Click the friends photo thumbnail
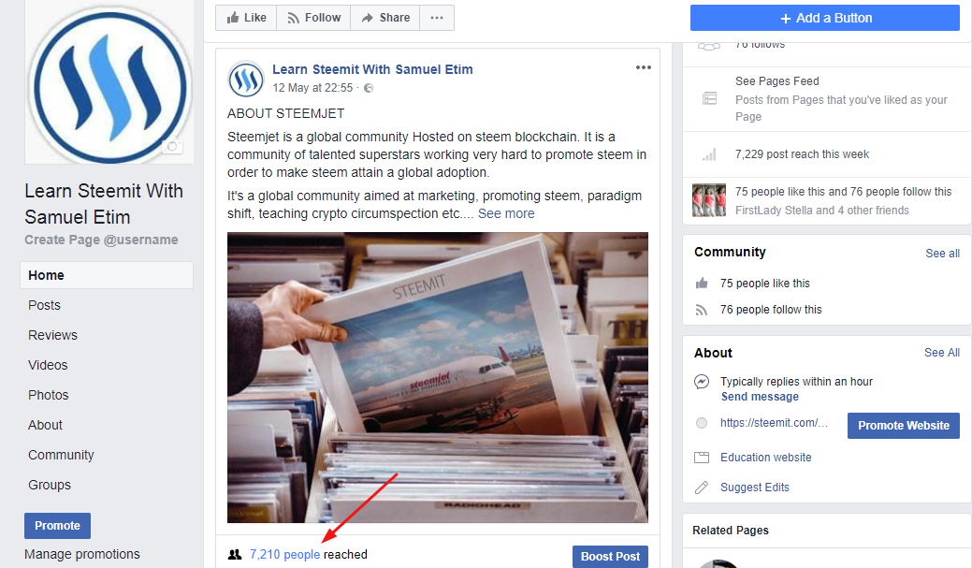 [709, 199]
